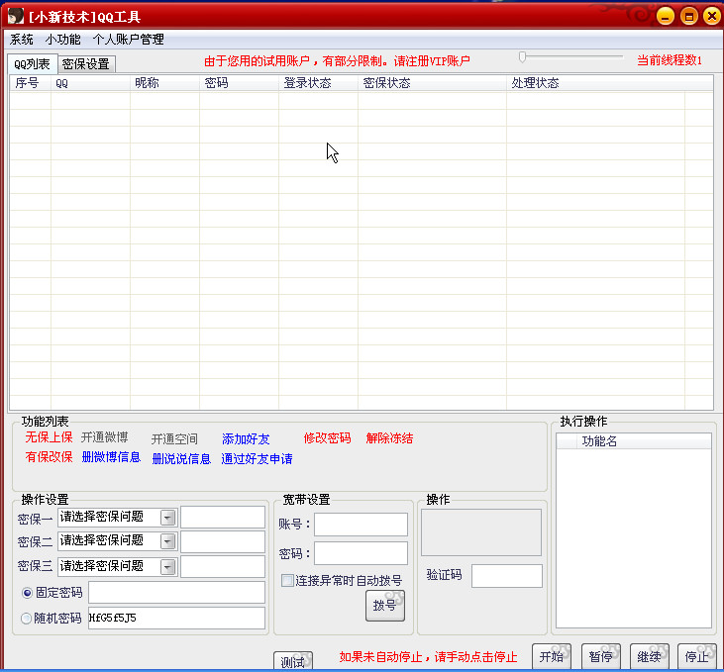Click the 密码 column header
Screen dimensions: 724x672
point(239,83)
